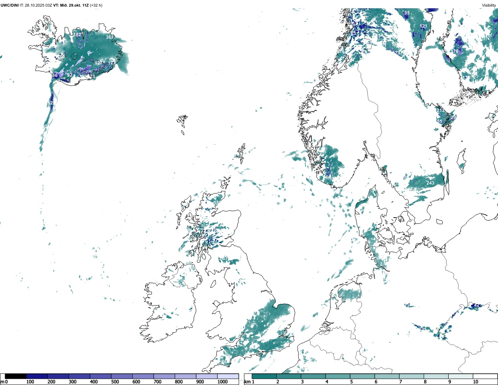Click the '95' value in northern Sweden
This screenshot has width=498, height=385.
tap(407, 13)
